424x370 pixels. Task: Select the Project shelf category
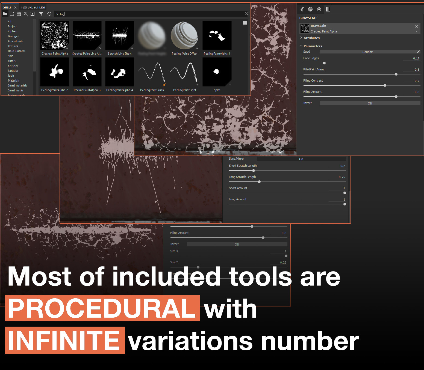tap(12, 26)
